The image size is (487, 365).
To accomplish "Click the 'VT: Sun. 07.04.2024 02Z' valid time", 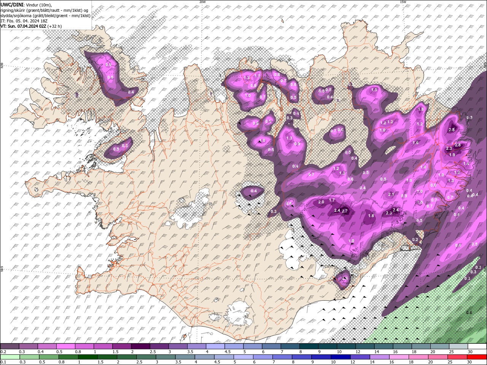I will coord(23,26).
